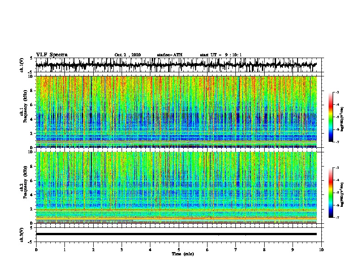
Task: Click the time axis tick label '7'
Action: coord(236,250)
